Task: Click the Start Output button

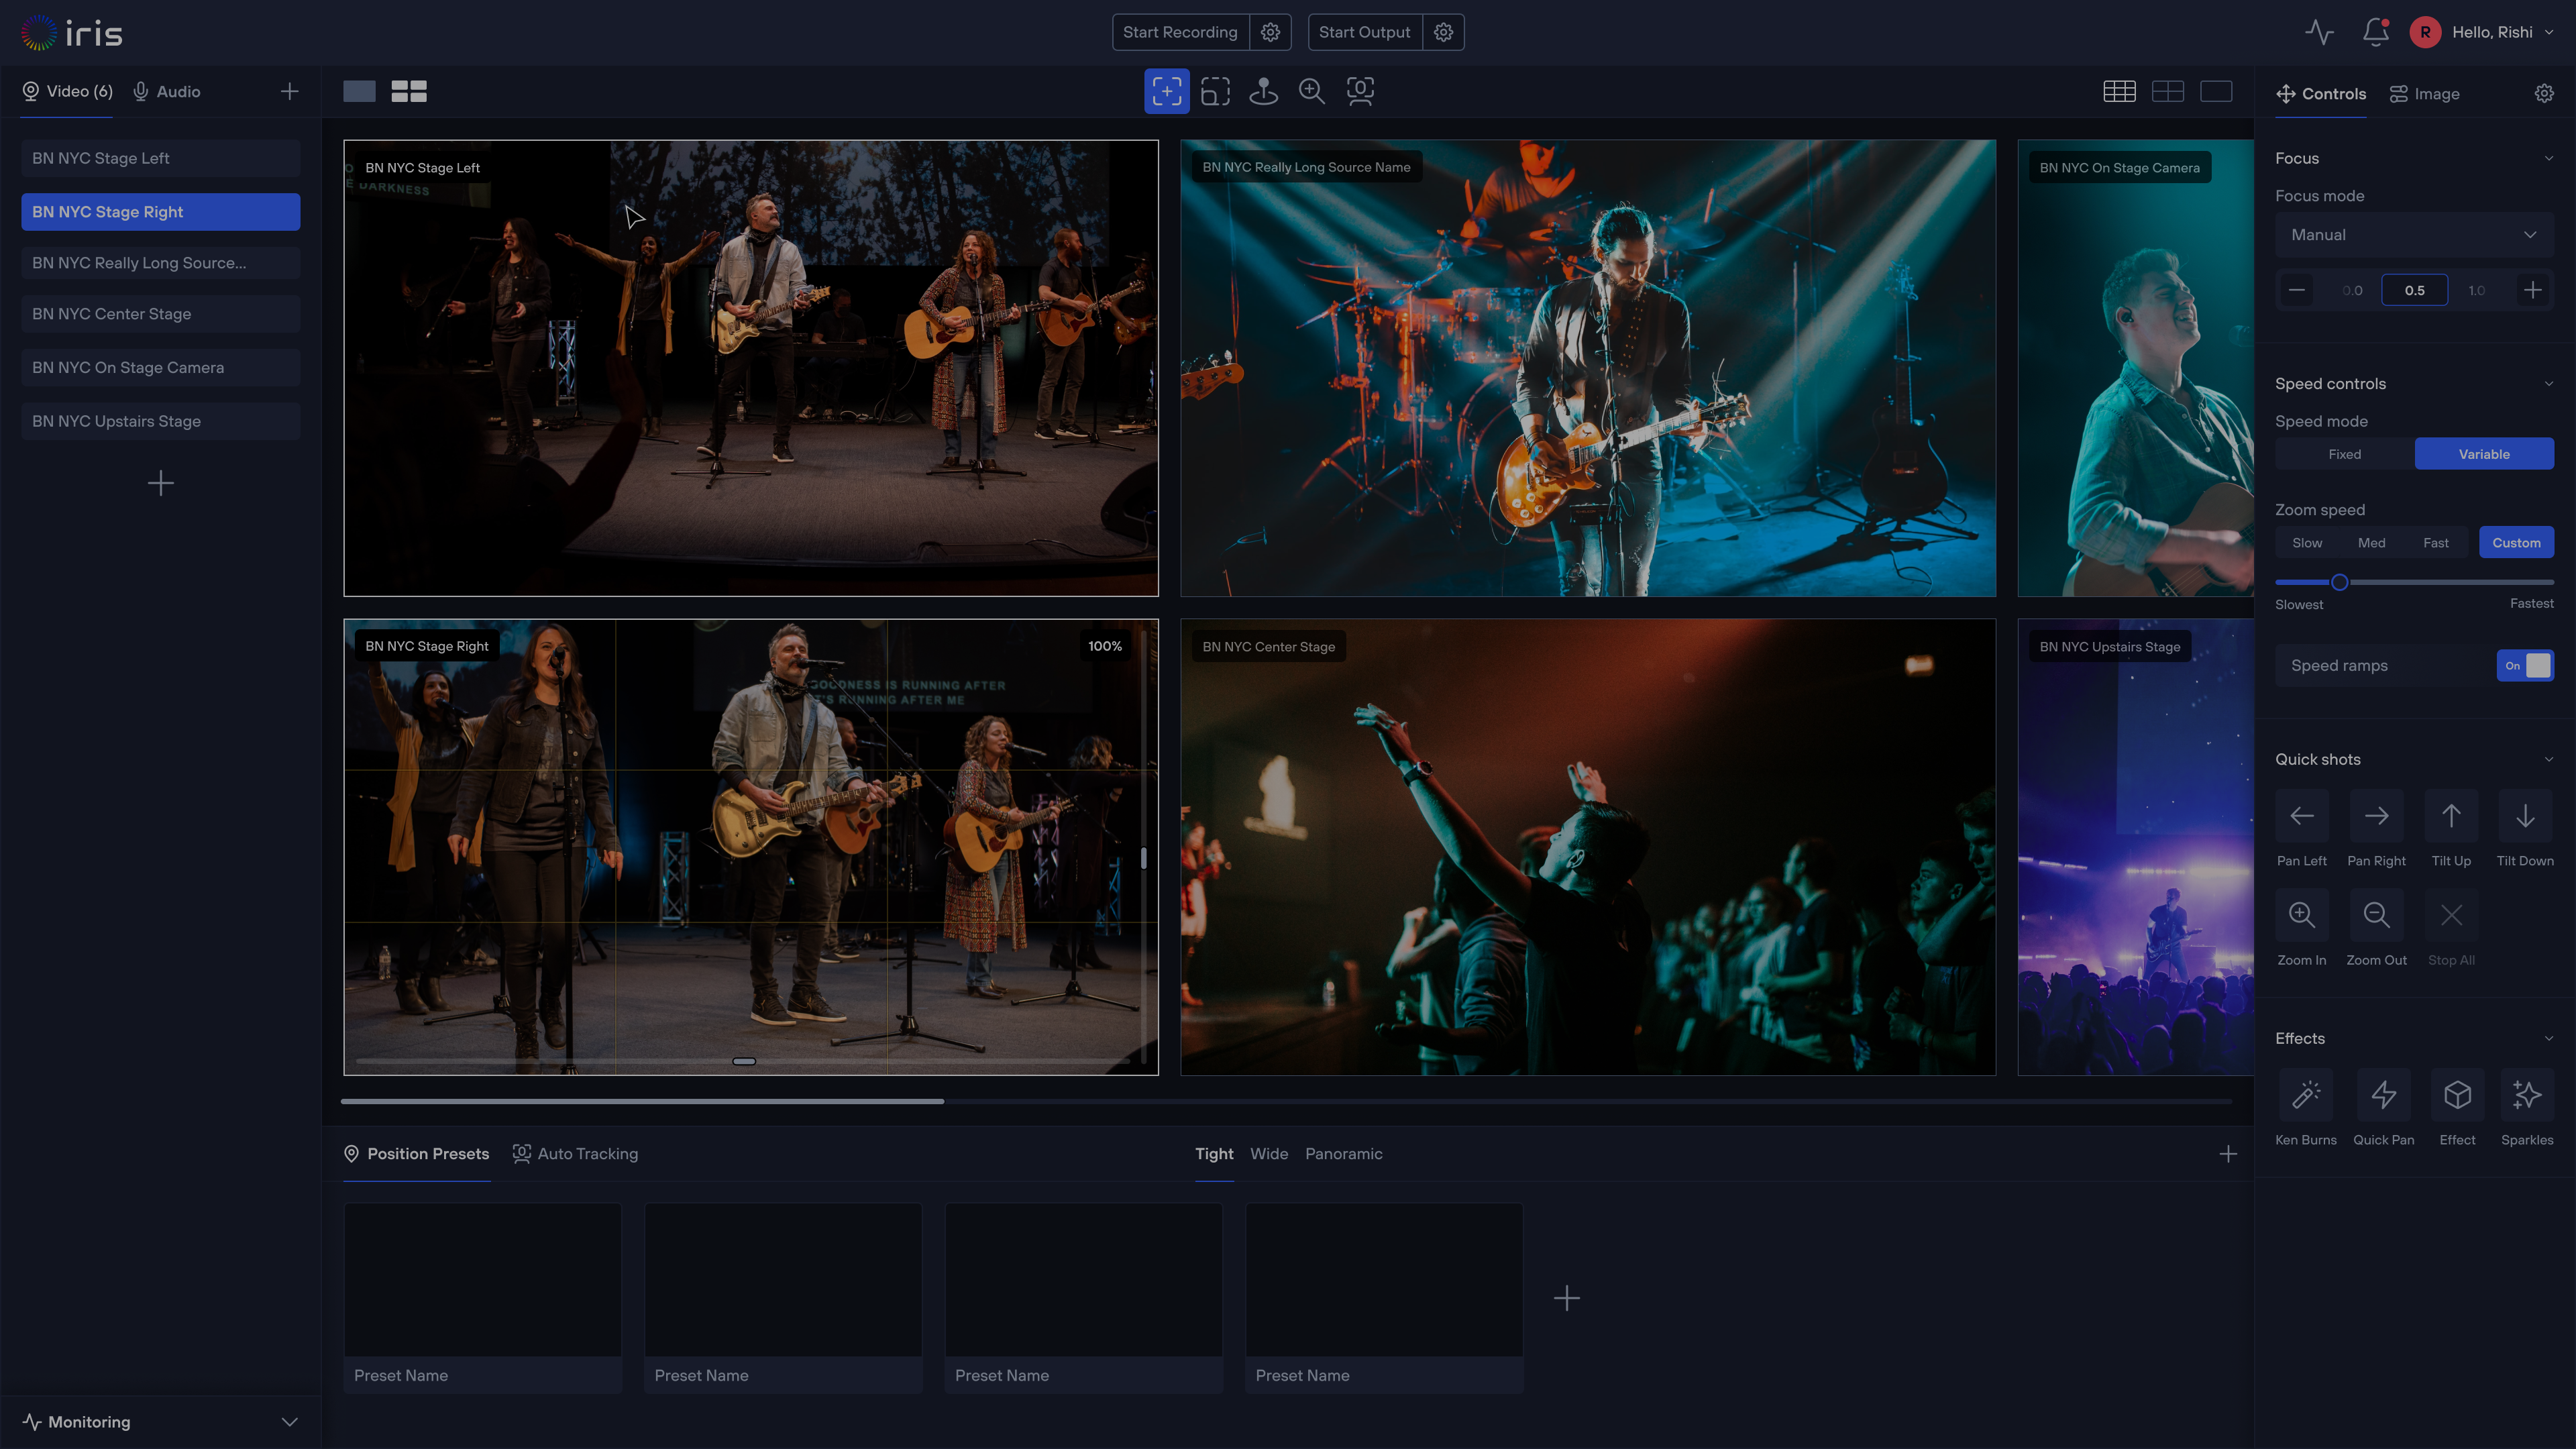Action: [x=1364, y=32]
